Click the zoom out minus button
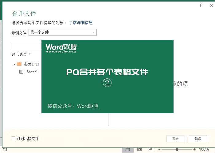Image resolution: width=215 pixels, height=153 pixels. pyautogui.click(x=159, y=149)
